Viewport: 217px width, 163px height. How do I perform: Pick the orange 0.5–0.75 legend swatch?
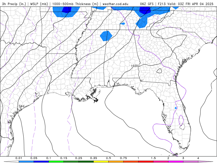coord(116,162)
